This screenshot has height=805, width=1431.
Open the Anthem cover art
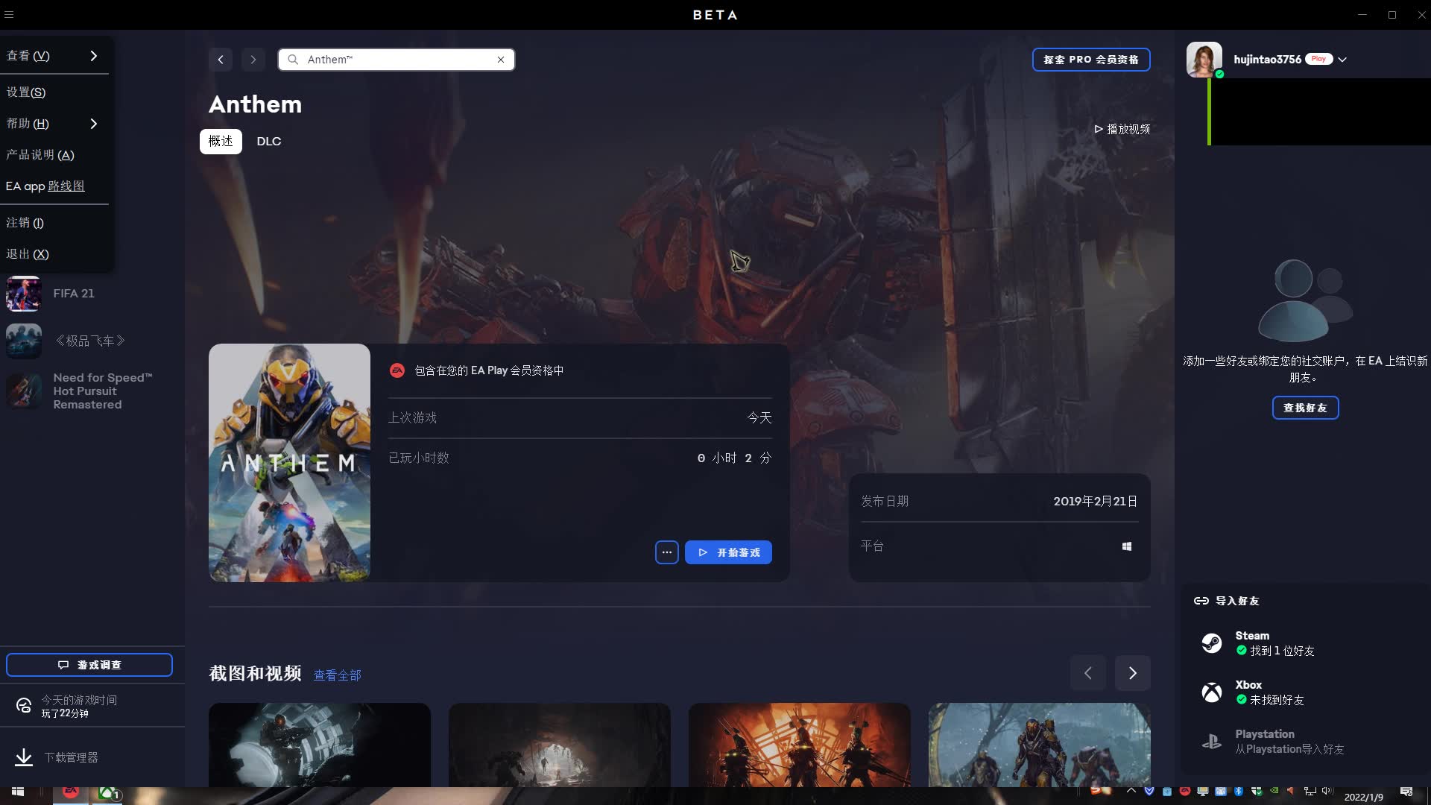pyautogui.click(x=289, y=463)
